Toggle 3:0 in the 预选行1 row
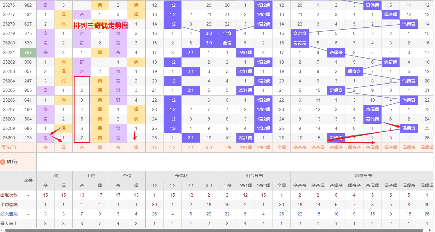The height and width of the screenshot is (232, 435). pos(209,148)
